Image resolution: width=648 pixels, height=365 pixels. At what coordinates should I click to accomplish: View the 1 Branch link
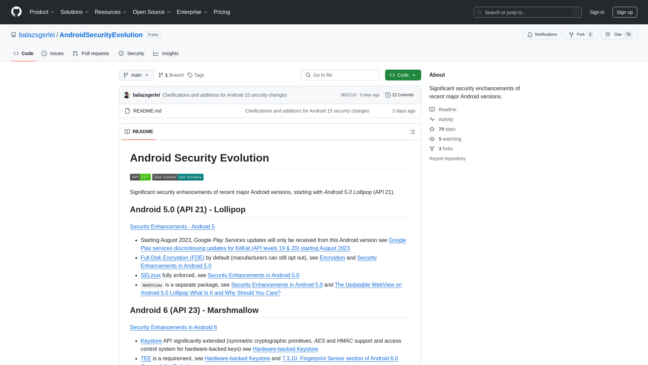pyautogui.click(x=171, y=75)
